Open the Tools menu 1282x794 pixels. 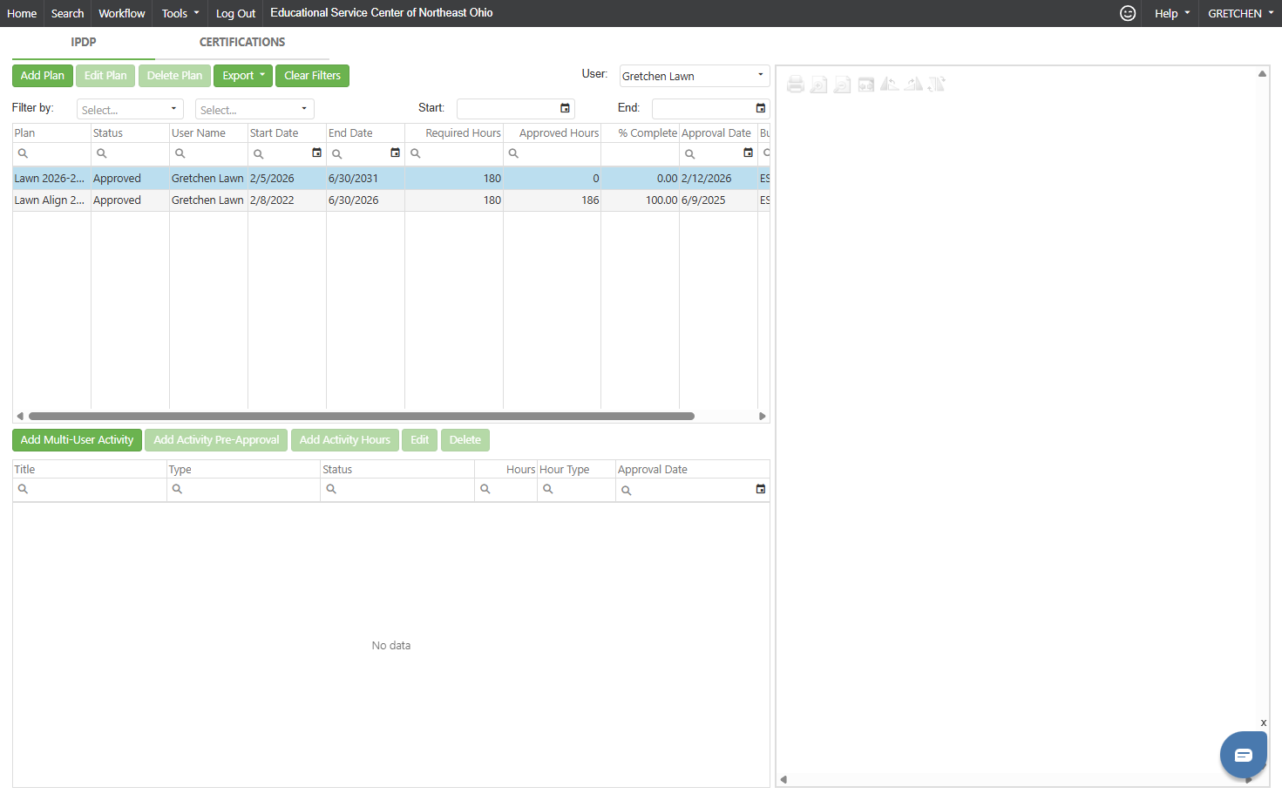pyautogui.click(x=180, y=13)
